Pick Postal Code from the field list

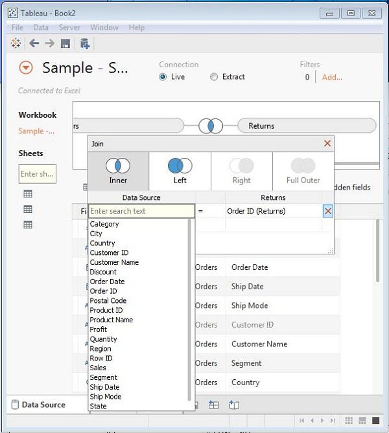(108, 301)
